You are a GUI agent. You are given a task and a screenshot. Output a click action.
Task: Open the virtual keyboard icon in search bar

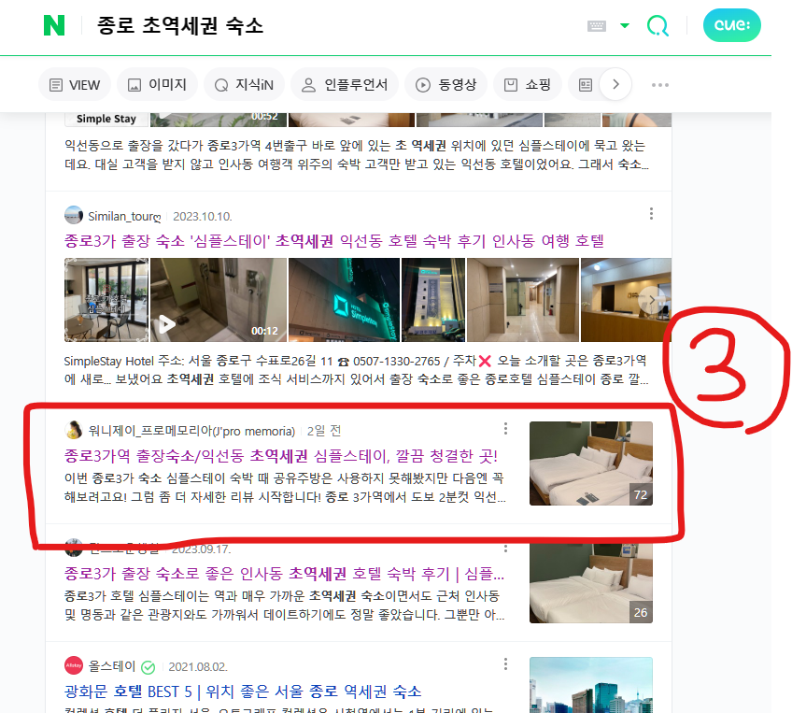[x=597, y=26]
